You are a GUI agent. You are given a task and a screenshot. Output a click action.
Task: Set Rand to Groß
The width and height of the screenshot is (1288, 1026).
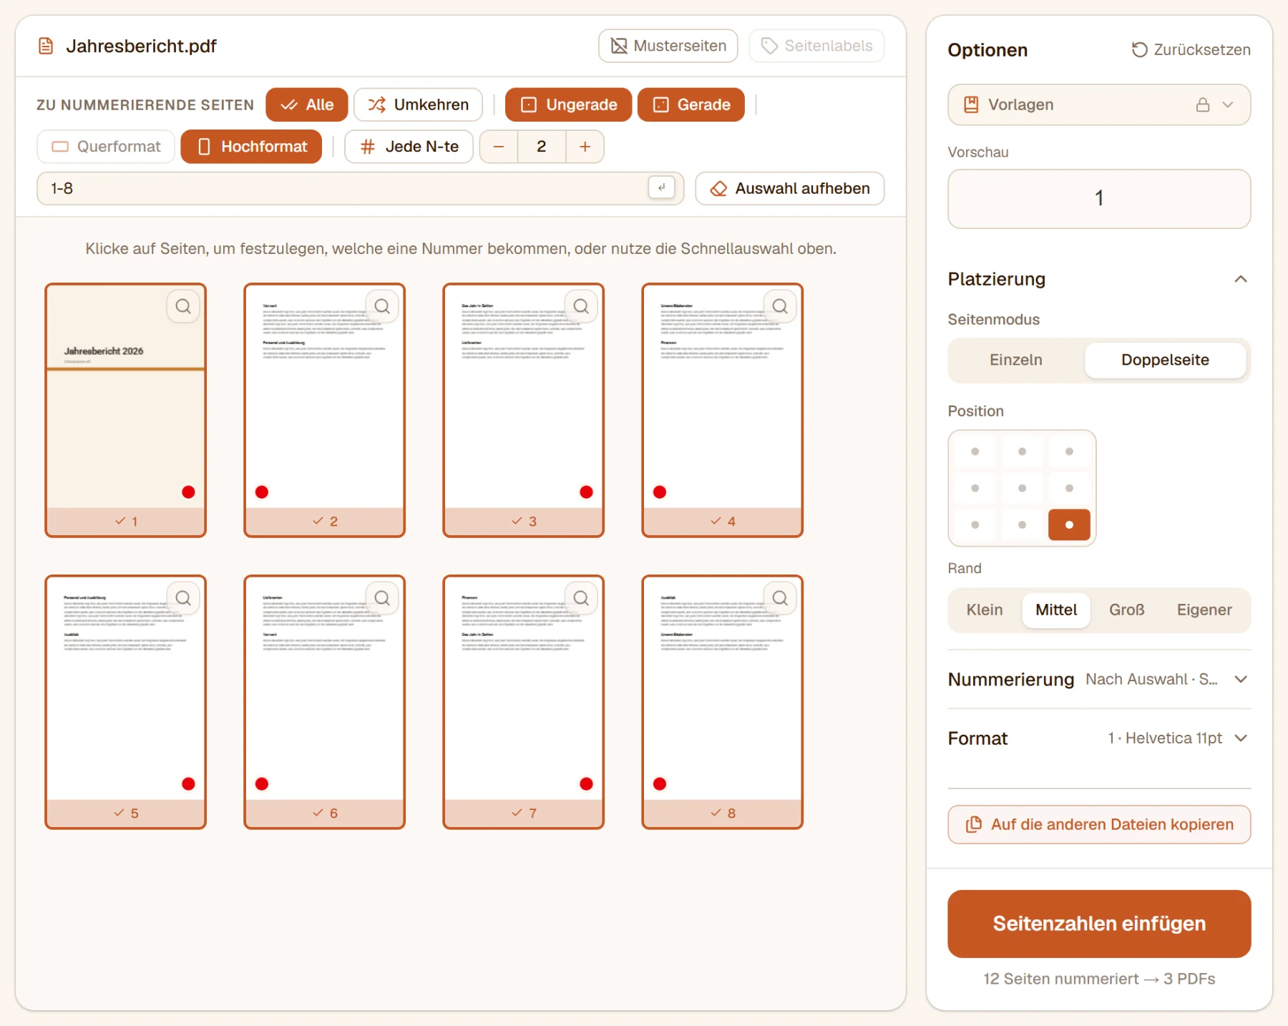pyautogui.click(x=1126, y=610)
